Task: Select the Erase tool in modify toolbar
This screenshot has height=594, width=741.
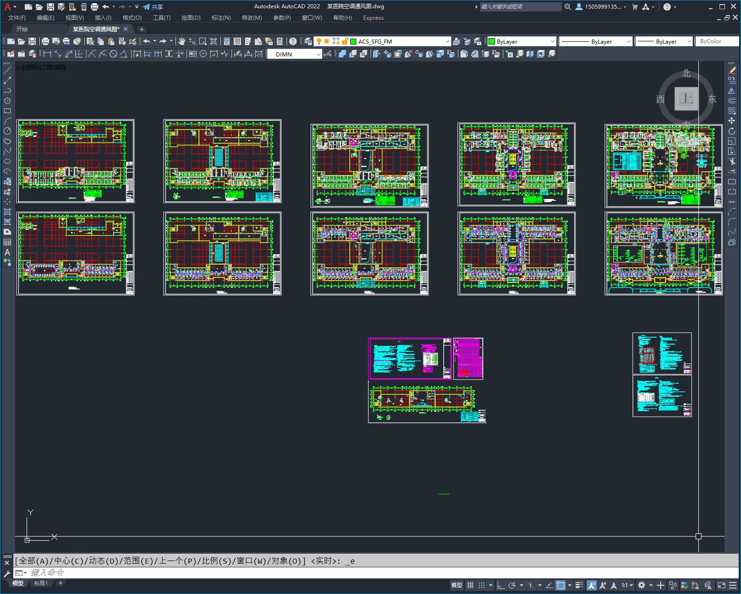Action: 732,70
